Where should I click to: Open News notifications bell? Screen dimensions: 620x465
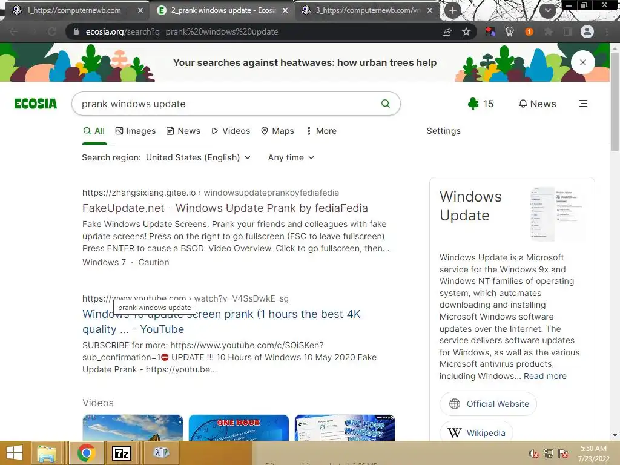click(538, 104)
